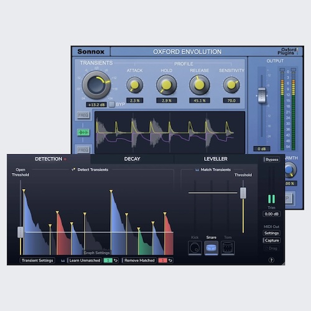
Task: Click the Oxford Plugins logo
Action: point(287,51)
